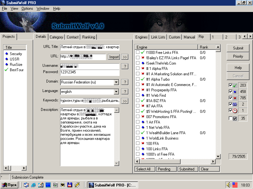The height and width of the screenshot is (189, 253).
Task: Click the Engine list scroll down arrow
Action: click(218, 156)
